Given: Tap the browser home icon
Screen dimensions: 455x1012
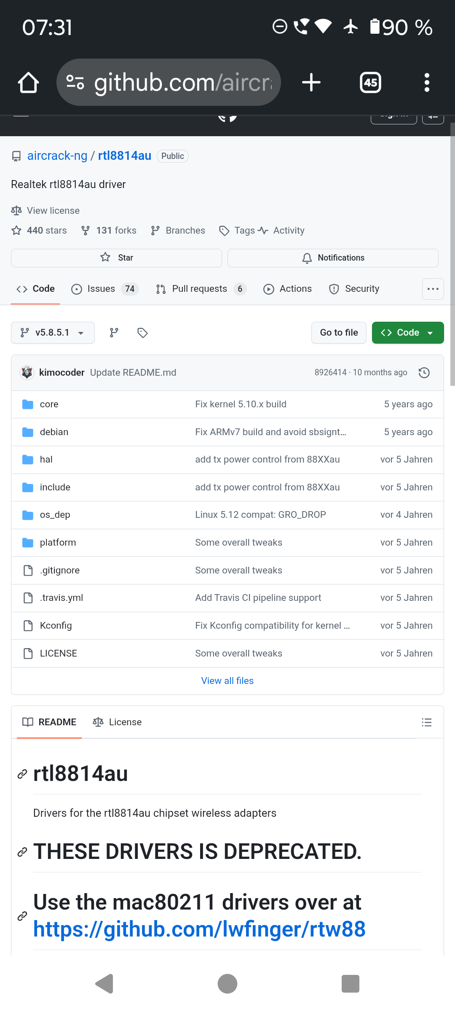Looking at the screenshot, I should coord(28,83).
